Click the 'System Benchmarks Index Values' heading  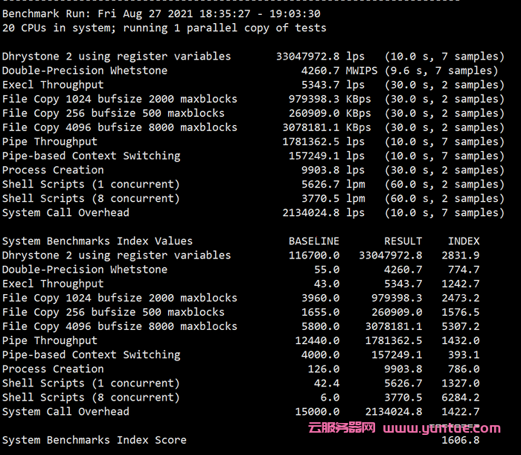coord(98,241)
